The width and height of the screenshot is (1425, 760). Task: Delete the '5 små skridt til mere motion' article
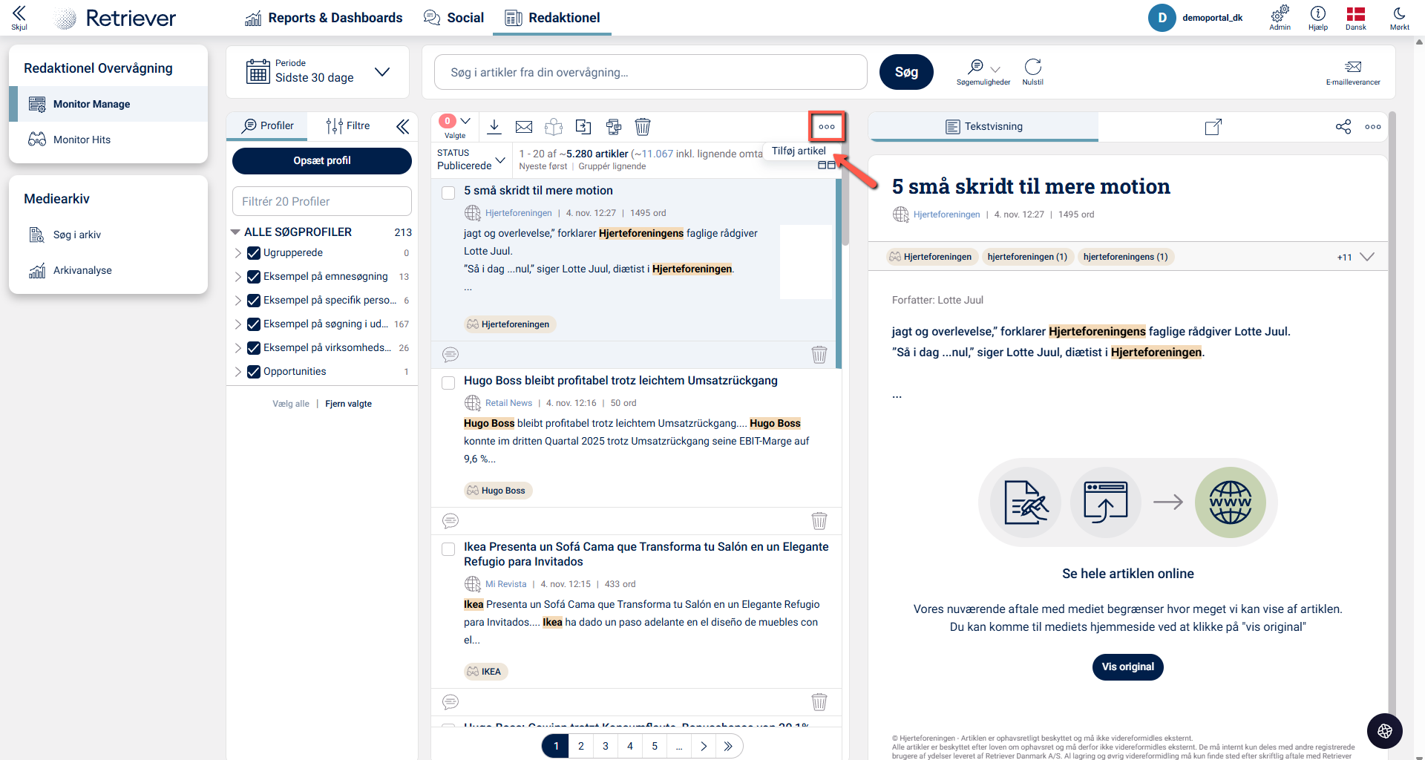[819, 355]
